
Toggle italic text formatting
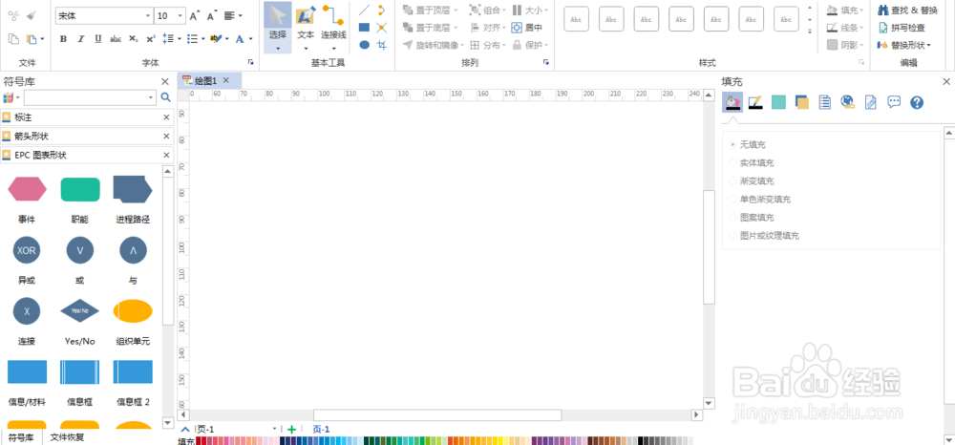[x=80, y=39]
